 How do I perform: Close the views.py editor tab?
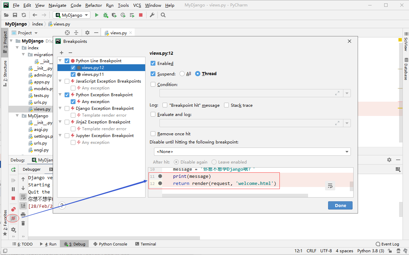(130, 33)
